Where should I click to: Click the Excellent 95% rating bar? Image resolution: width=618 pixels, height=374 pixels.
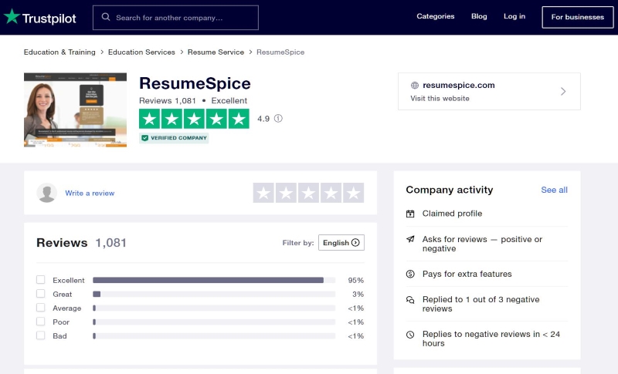(x=214, y=280)
